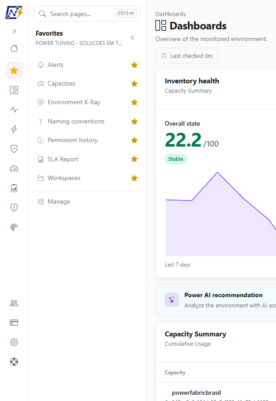276x401 pixels.
Task: Open the lightning bolt icon in sidebar
Action: click(14, 129)
